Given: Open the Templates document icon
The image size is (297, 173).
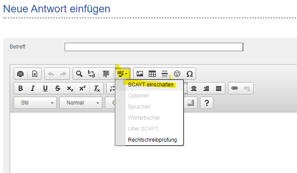Looking at the screenshot, I should (35, 74).
